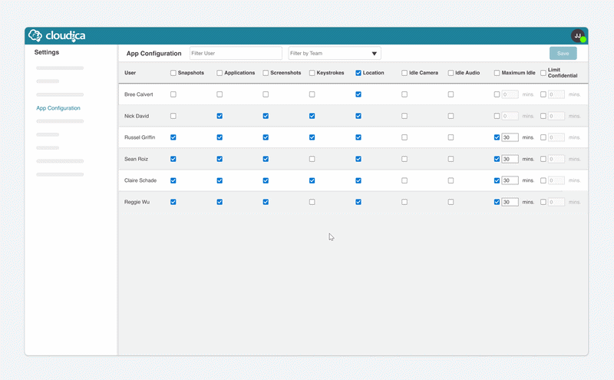Enable Snapshots for Bree Calvert

click(173, 94)
